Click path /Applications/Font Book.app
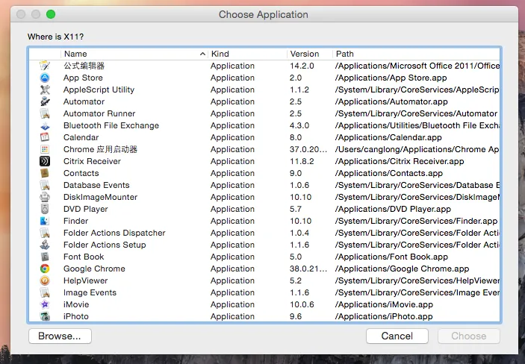Image resolution: width=525 pixels, height=364 pixels. point(392,257)
